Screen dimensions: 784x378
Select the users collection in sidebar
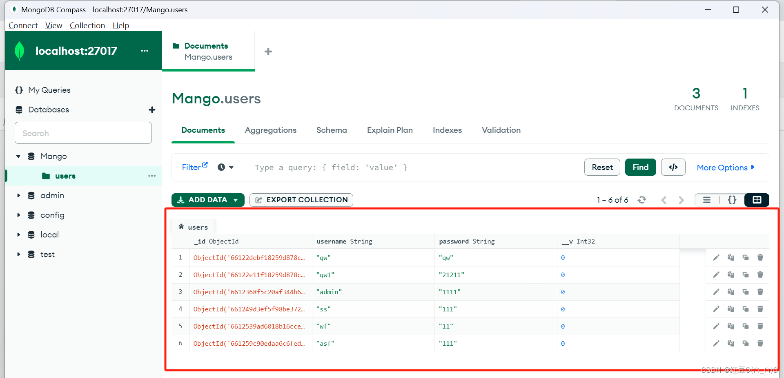pos(83,176)
